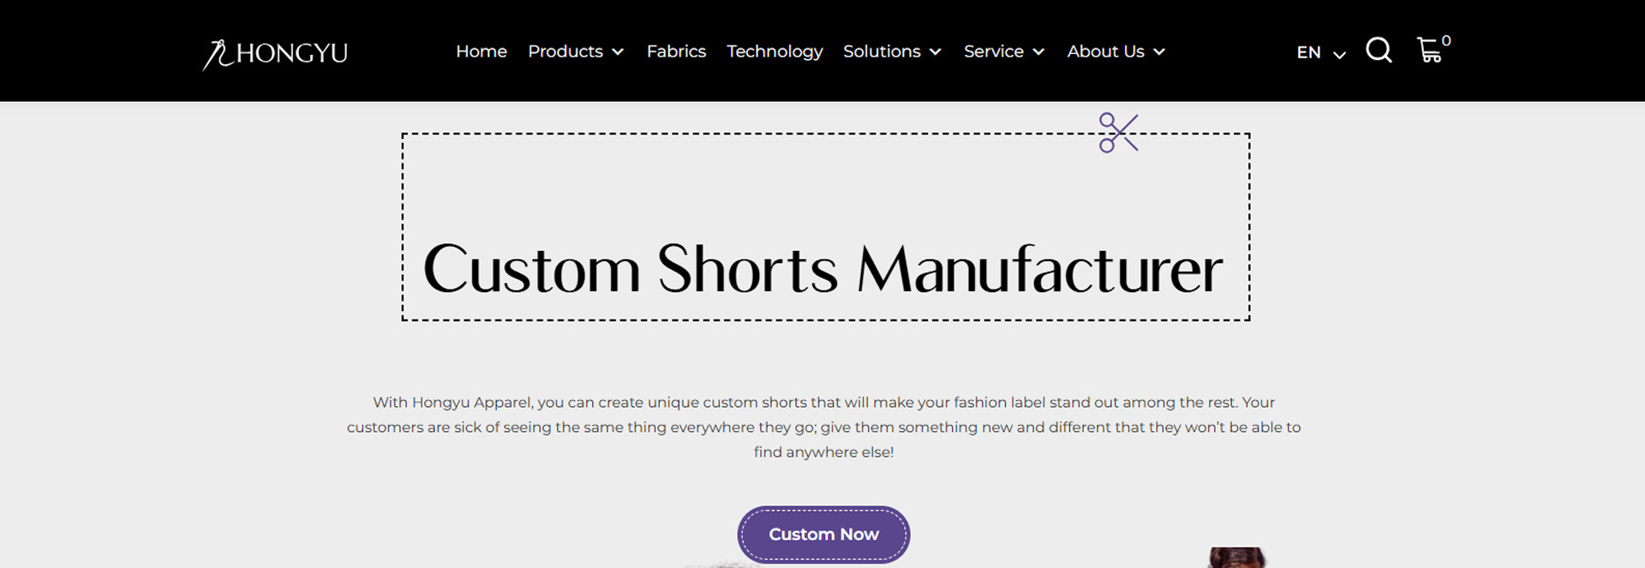Viewport: 1645px width, 568px height.
Task: Click the Hongyu logo
Action: 275,54
